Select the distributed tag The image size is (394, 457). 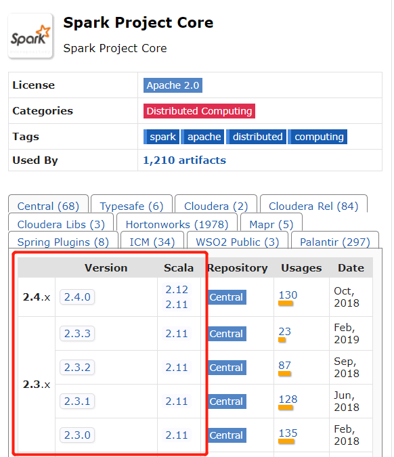tap(256, 137)
